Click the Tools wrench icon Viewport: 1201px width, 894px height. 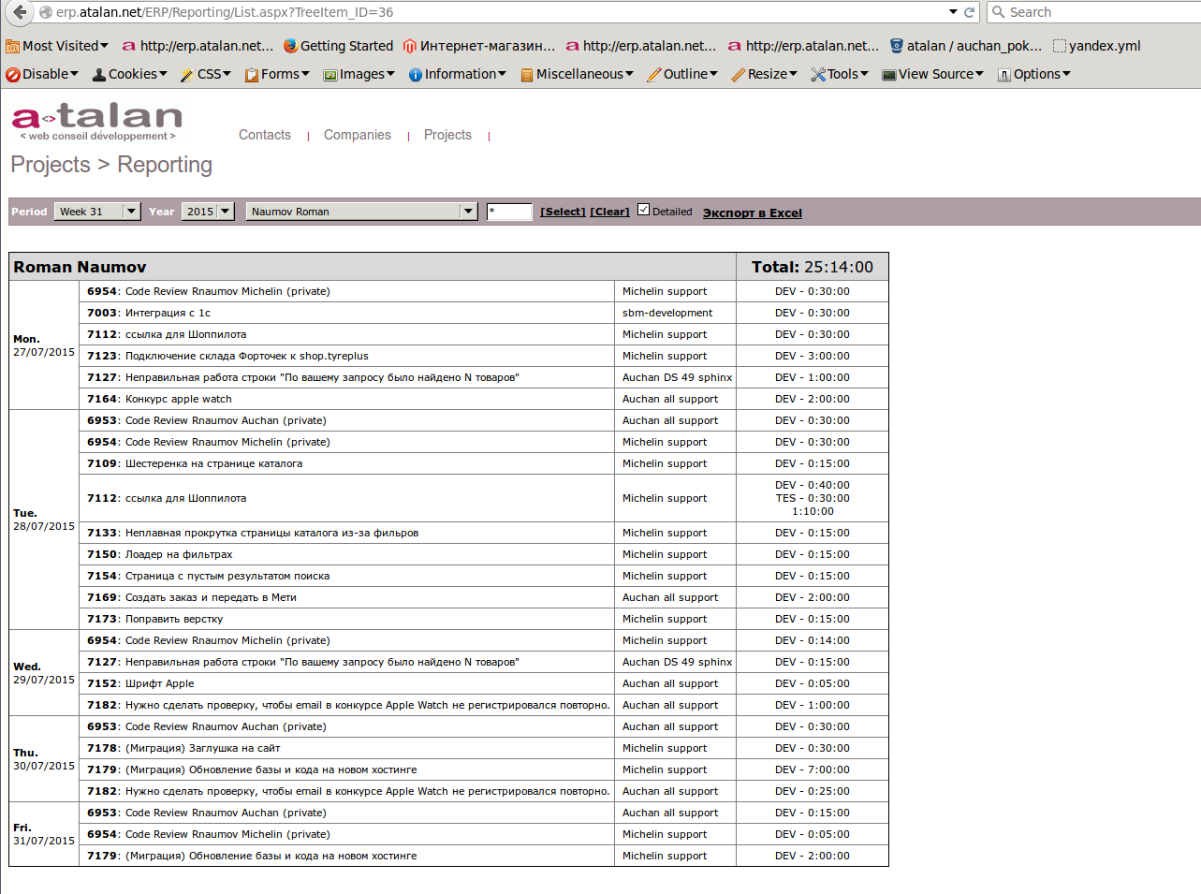pos(818,75)
